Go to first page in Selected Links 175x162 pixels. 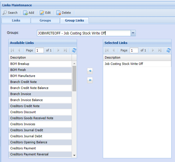107,50
